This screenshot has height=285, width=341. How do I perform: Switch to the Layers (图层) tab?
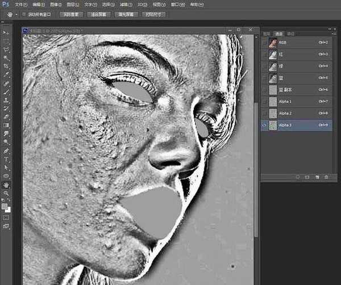pyautogui.click(x=267, y=34)
